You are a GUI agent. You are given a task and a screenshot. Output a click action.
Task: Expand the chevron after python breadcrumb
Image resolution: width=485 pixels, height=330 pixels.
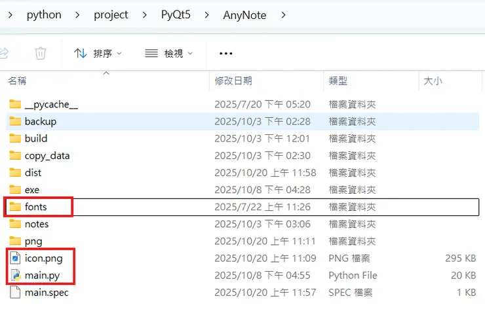click(x=77, y=15)
